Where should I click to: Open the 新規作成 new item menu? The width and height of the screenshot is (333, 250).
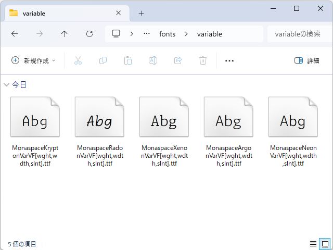tap(33, 60)
